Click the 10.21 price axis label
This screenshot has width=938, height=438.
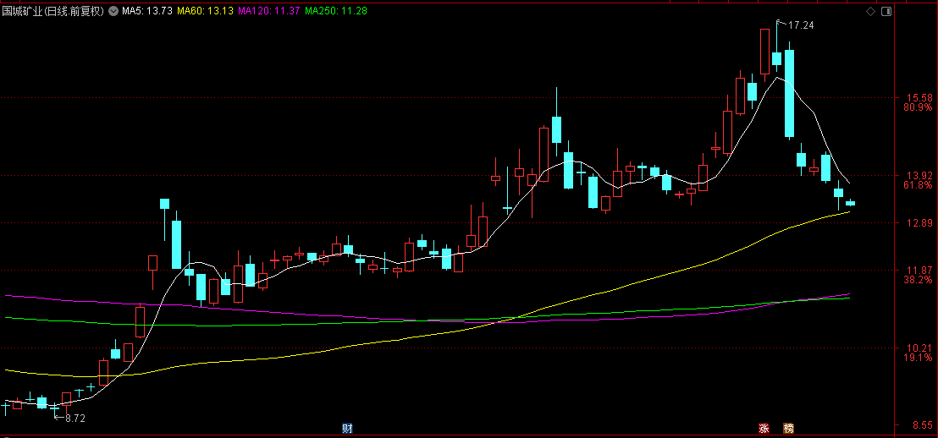[x=919, y=348]
